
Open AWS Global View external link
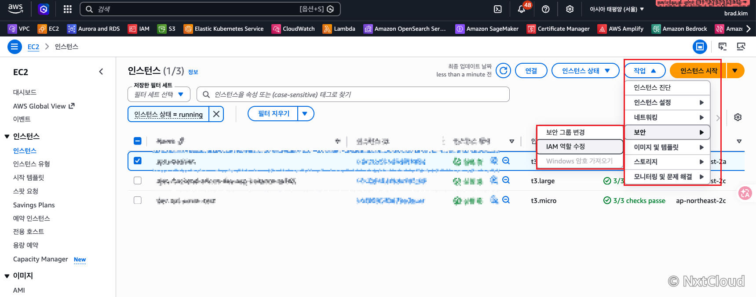[44, 106]
